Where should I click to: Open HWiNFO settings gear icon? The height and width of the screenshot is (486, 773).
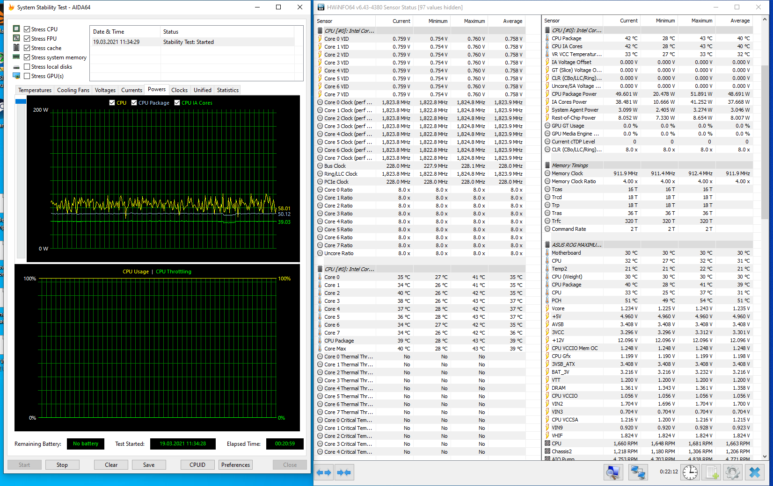[x=733, y=472]
